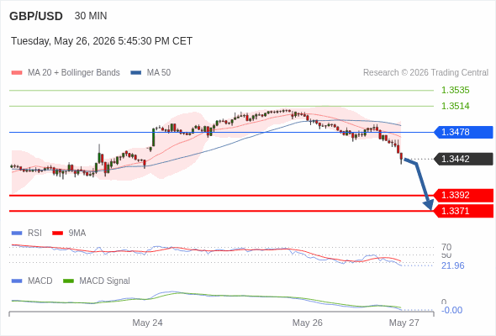Click the MA 50 blue legend swatch

[136, 73]
